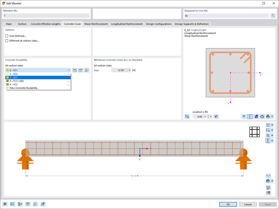Select 2 - XC1 highlighted option
The height and width of the screenshot is (209, 279).
pyautogui.click(x=38, y=77)
